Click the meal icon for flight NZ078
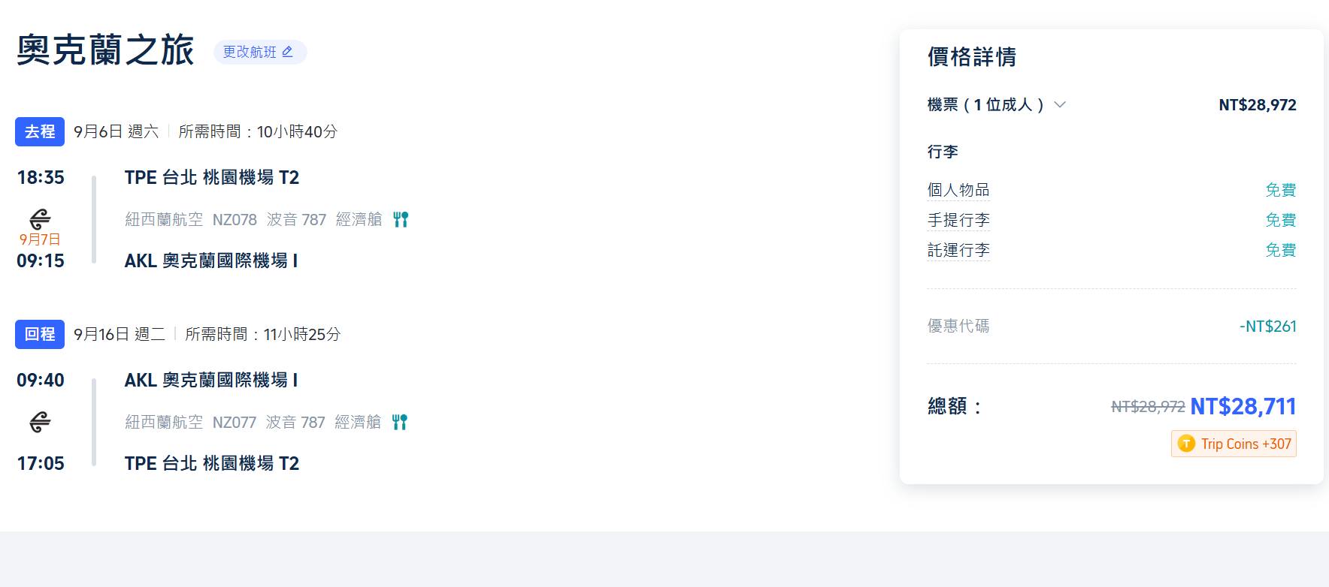1329x587 pixels. click(x=401, y=219)
